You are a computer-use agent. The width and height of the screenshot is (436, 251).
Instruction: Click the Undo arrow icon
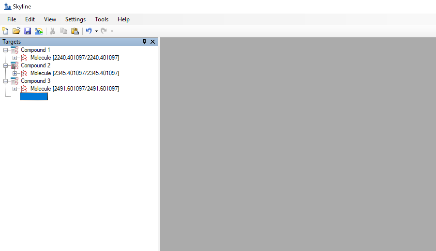pyautogui.click(x=89, y=31)
